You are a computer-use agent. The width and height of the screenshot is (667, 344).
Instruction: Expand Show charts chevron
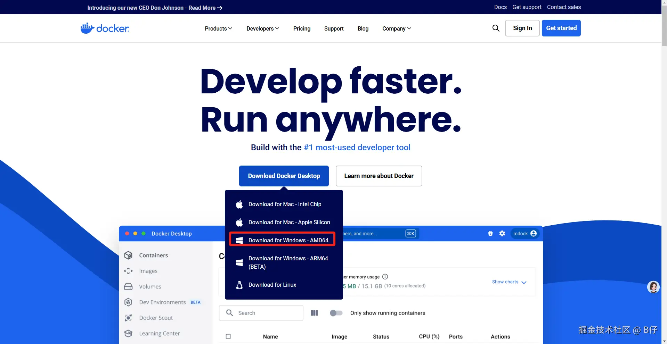[524, 282]
